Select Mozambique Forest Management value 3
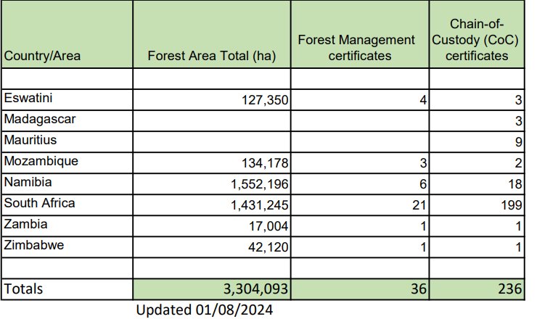537x319 pixels. [423, 163]
